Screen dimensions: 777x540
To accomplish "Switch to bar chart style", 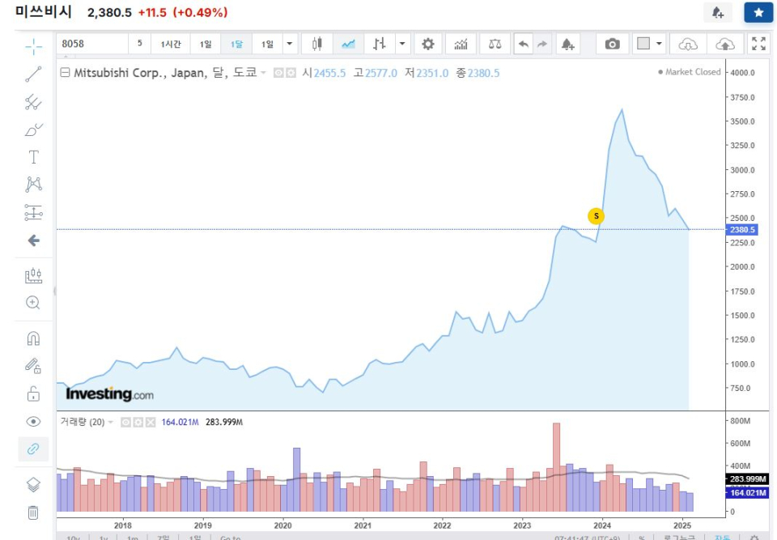I will click(x=379, y=44).
